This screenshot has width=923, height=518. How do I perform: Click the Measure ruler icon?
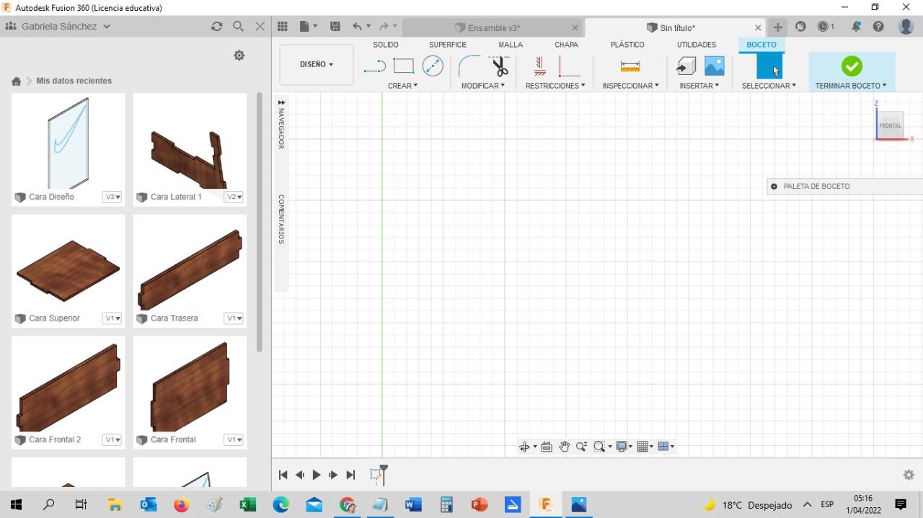coord(630,66)
